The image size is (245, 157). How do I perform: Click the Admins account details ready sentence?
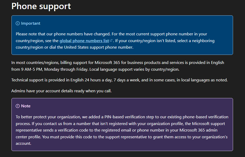pyautogui.click(x=61, y=91)
